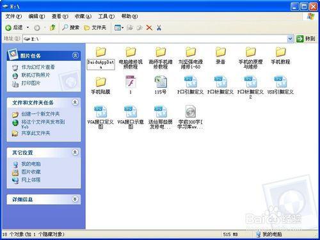This screenshot has height=240, width=320.
Task: Open the 手机教程 folder
Action: coord(280,56)
